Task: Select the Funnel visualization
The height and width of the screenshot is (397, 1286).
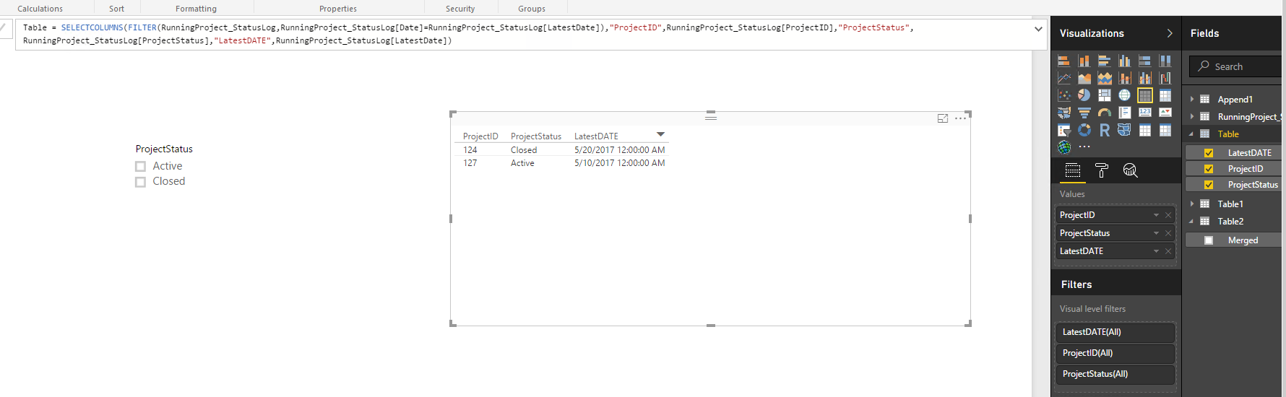Action: [x=1084, y=113]
